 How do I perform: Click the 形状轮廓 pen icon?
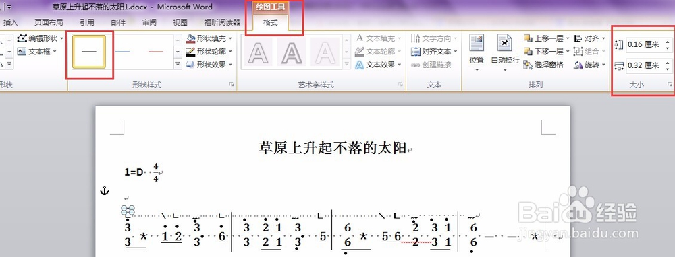click(x=190, y=52)
